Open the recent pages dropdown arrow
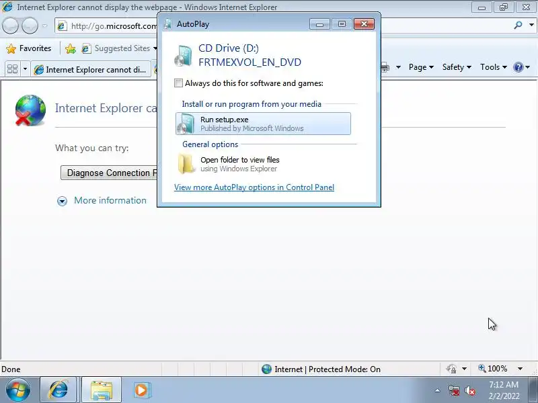The height and width of the screenshot is (403, 538). [45, 26]
